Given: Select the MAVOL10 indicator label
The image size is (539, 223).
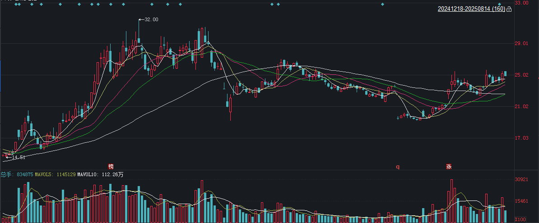Looking at the screenshot, I should pyautogui.click(x=100, y=174).
